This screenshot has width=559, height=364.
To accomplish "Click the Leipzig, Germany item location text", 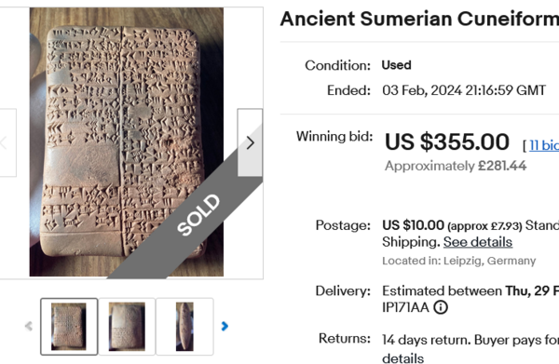I will [x=489, y=261].
